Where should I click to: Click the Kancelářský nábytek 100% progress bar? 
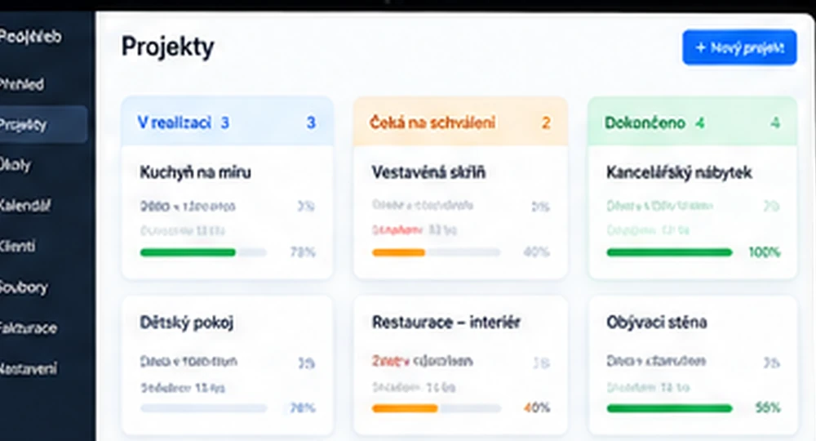pyautogui.click(x=669, y=252)
